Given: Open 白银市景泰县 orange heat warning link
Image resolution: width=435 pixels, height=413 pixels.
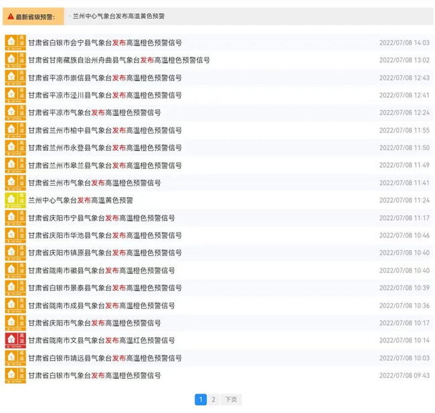Looking at the screenshot, I should coord(104,288).
